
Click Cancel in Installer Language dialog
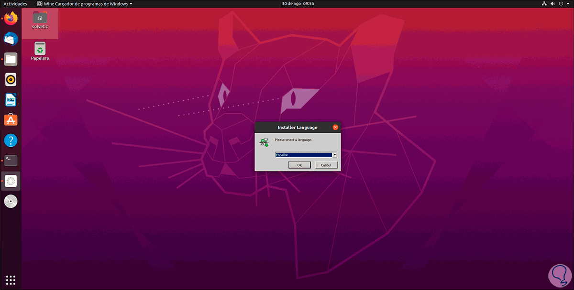(x=326, y=165)
